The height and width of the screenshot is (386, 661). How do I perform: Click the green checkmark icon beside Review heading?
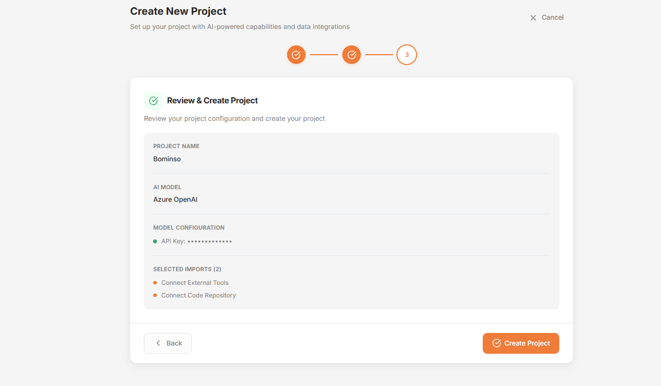tap(153, 101)
